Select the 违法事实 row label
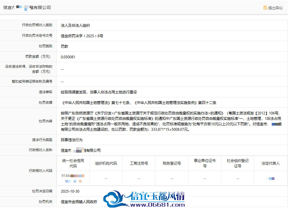Image resolution: width=288 pixels, height=210 pixels. pos(45,92)
